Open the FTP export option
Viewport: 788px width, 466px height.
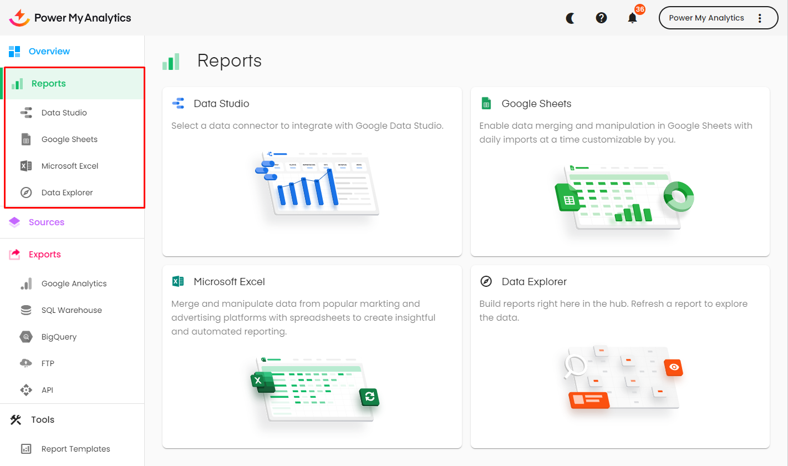tap(48, 363)
